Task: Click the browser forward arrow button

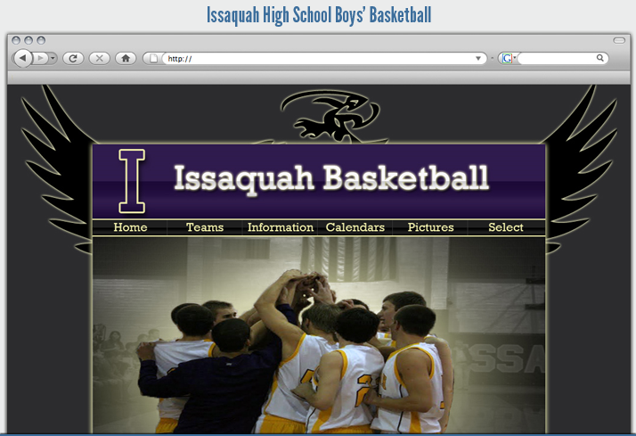Action: [x=40, y=59]
